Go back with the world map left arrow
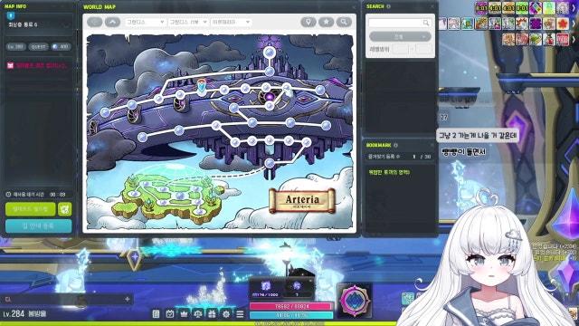The image size is (579, 326). 94,22
